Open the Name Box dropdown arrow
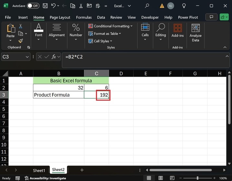This screenshot has height=181, width=232. point(28,57)
